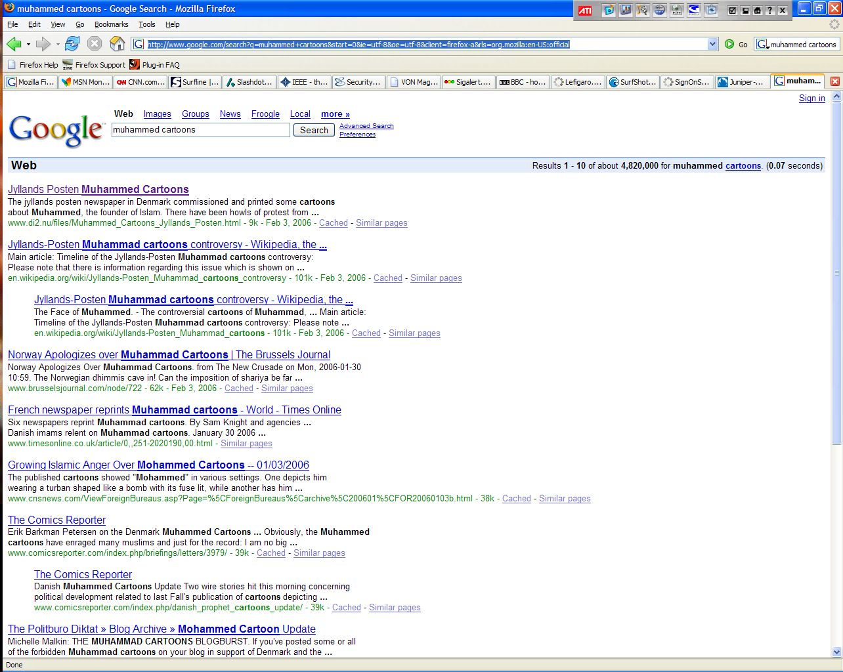This screenshot has height=672, width=843.
Task: Click the ATI launcher monitor icon
Action: coord(745,10)
